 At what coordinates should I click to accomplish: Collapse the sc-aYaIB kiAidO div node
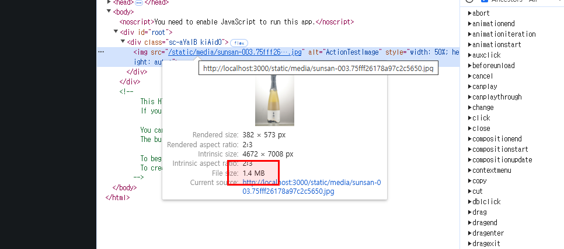click(123, 42)
